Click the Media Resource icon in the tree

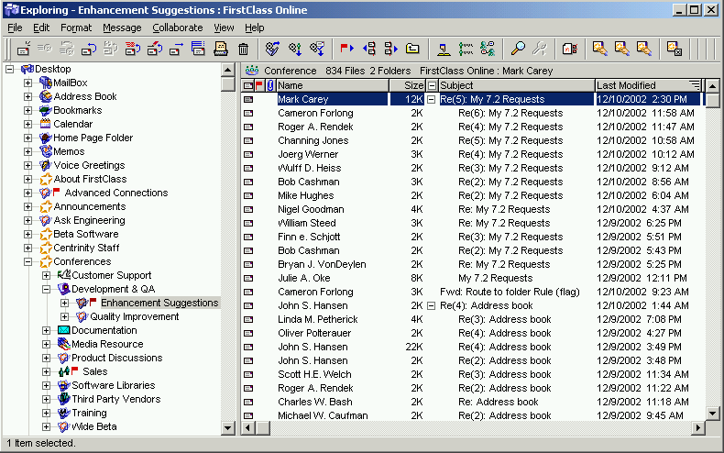pos(64,344)
